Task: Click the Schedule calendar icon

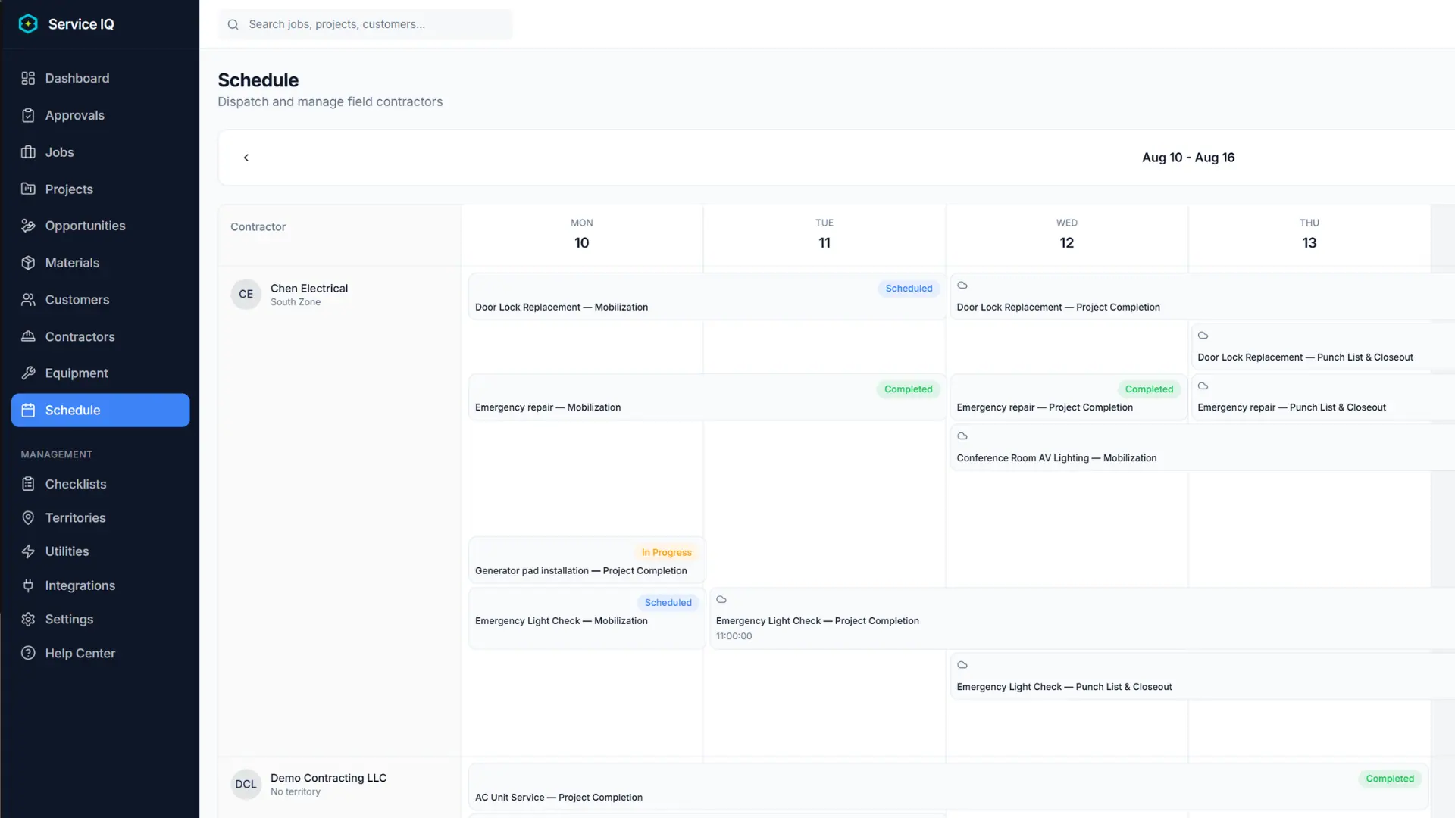Action: pos(28,410)
